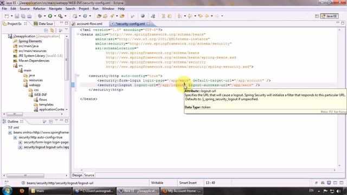Open the File menu

4,9
